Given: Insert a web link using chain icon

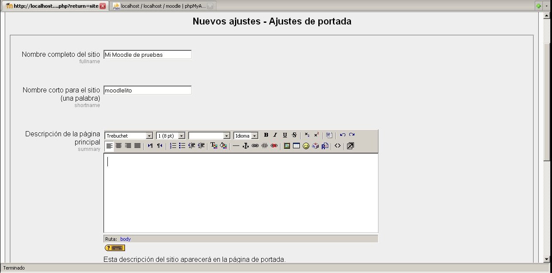Looking at the screenshot, I should click(x=255, y=146).
